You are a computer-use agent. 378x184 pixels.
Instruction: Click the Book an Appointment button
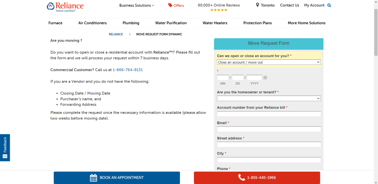[117, 178]
